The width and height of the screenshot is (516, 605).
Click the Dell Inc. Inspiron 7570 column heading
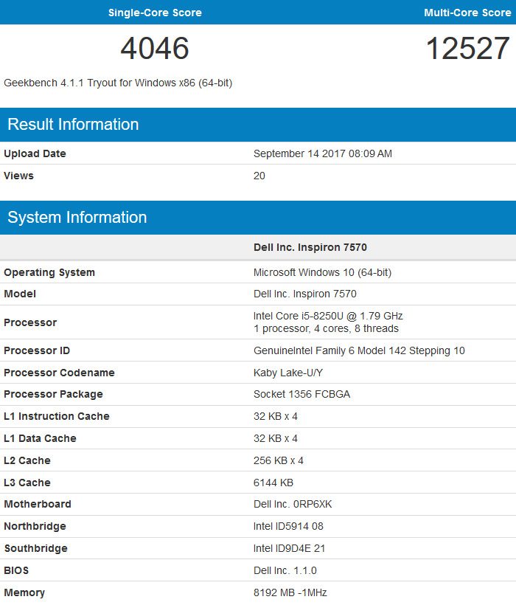coord(310,247)
